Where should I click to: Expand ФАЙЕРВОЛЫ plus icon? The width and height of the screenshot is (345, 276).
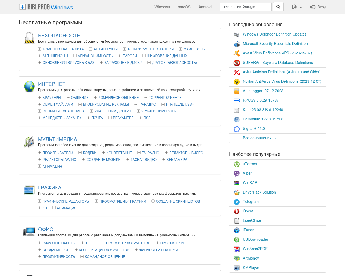pyautogui.click(x=181, y=49)
